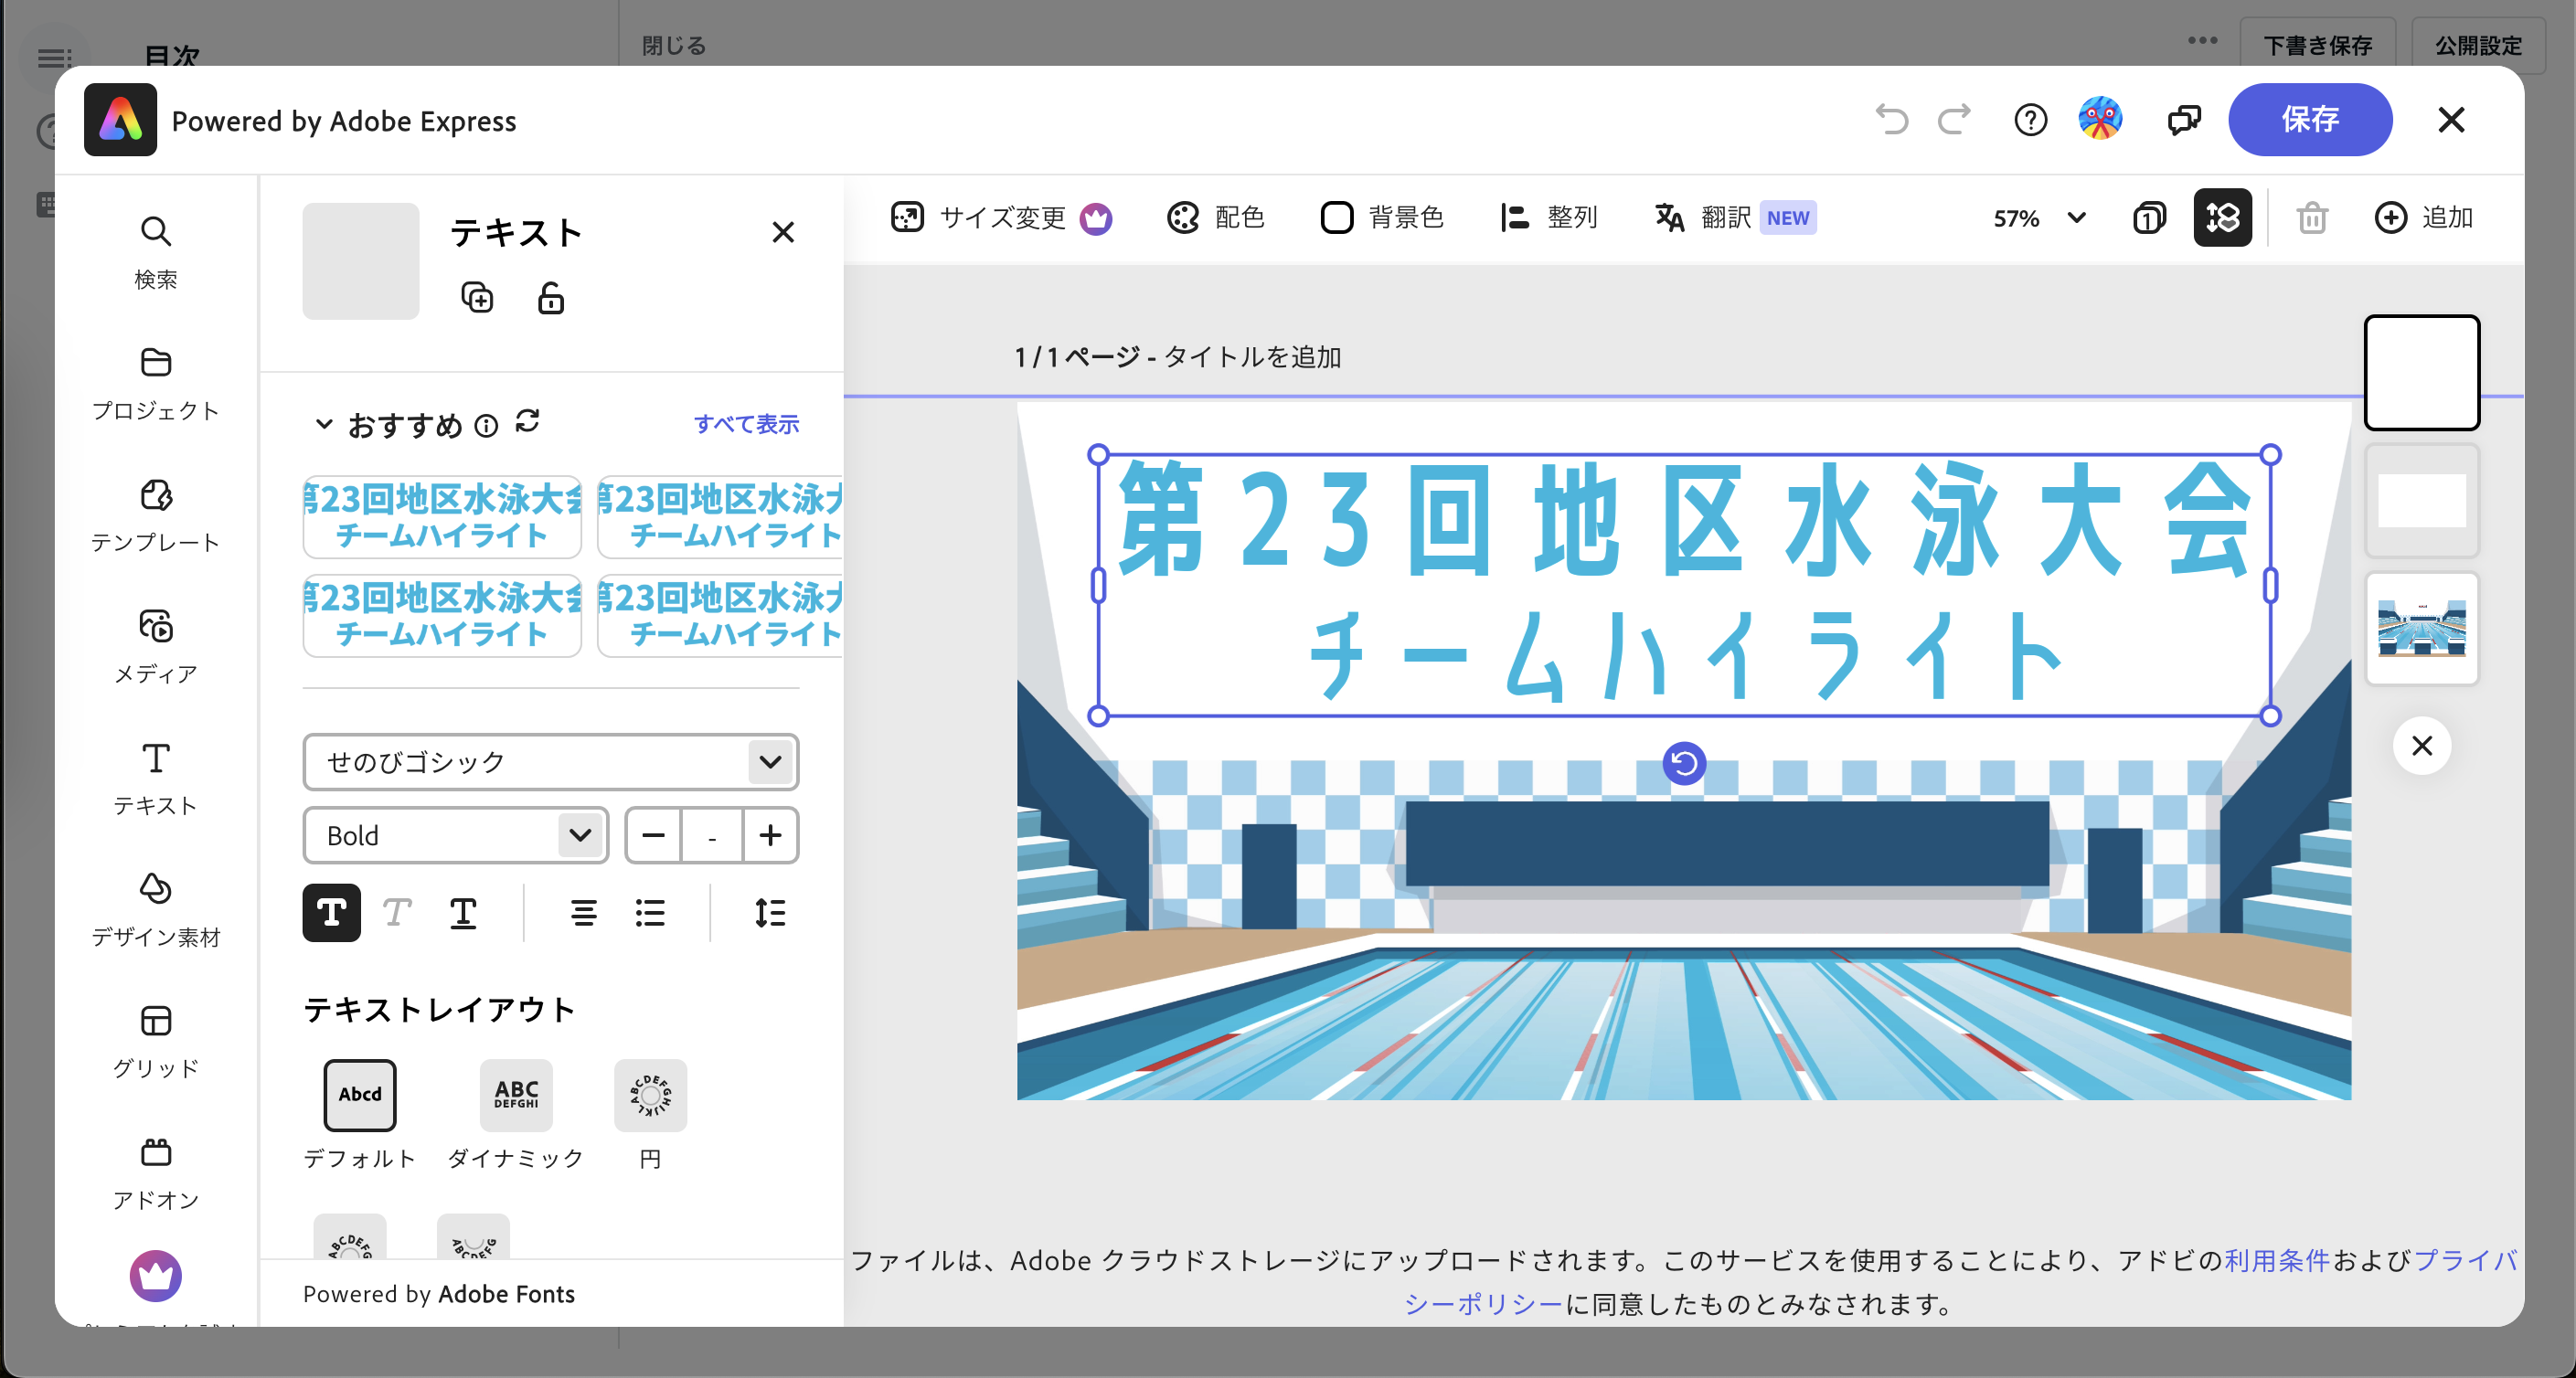
Task: Click 閉じる in background window
Action: tap(674, 45)
